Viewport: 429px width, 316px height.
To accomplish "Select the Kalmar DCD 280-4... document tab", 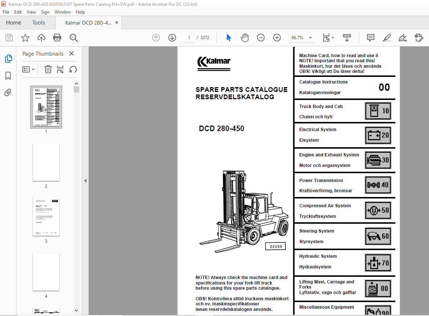I will pos(88,23).
